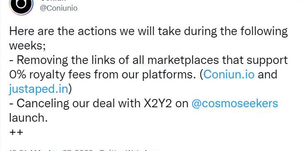Click the word "weeks;" in the tweet
Viewport: 307px width, 151px height.
tap(27, 45)
